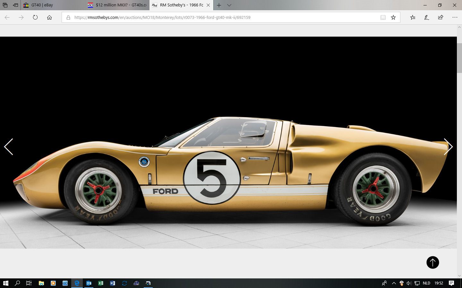Open the volume speaker control
The width and height of the screenshot is (462, 288).
(x=409, y=283)
